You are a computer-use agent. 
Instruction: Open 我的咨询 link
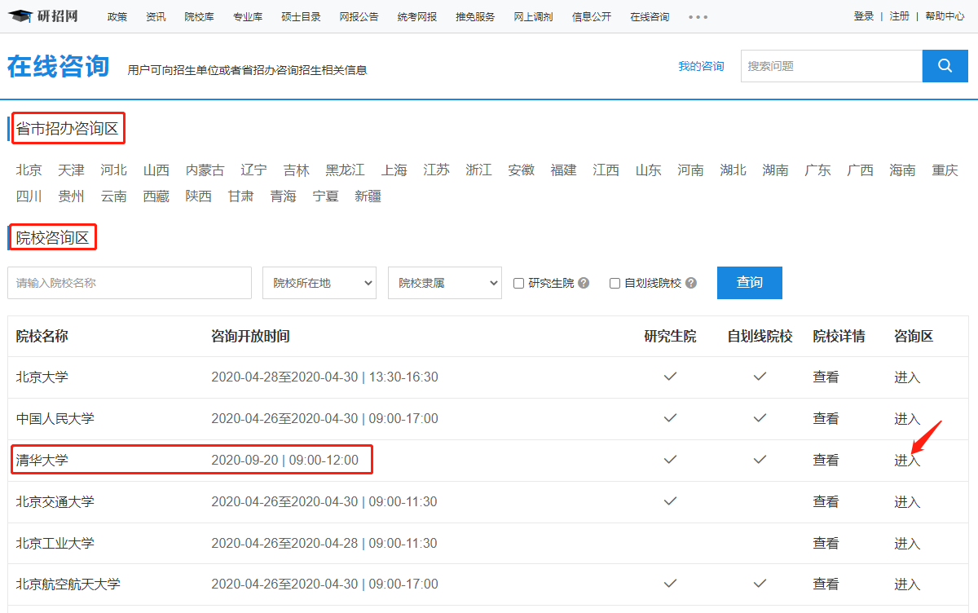(701, 66)
